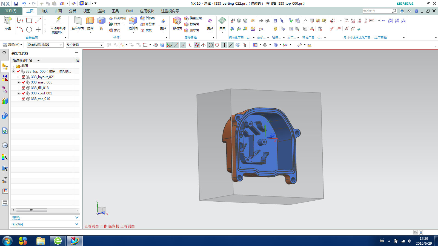
Task: Switch to the Analysis (分析) tab
Action: pyautogui.click(x=73, y=11)
